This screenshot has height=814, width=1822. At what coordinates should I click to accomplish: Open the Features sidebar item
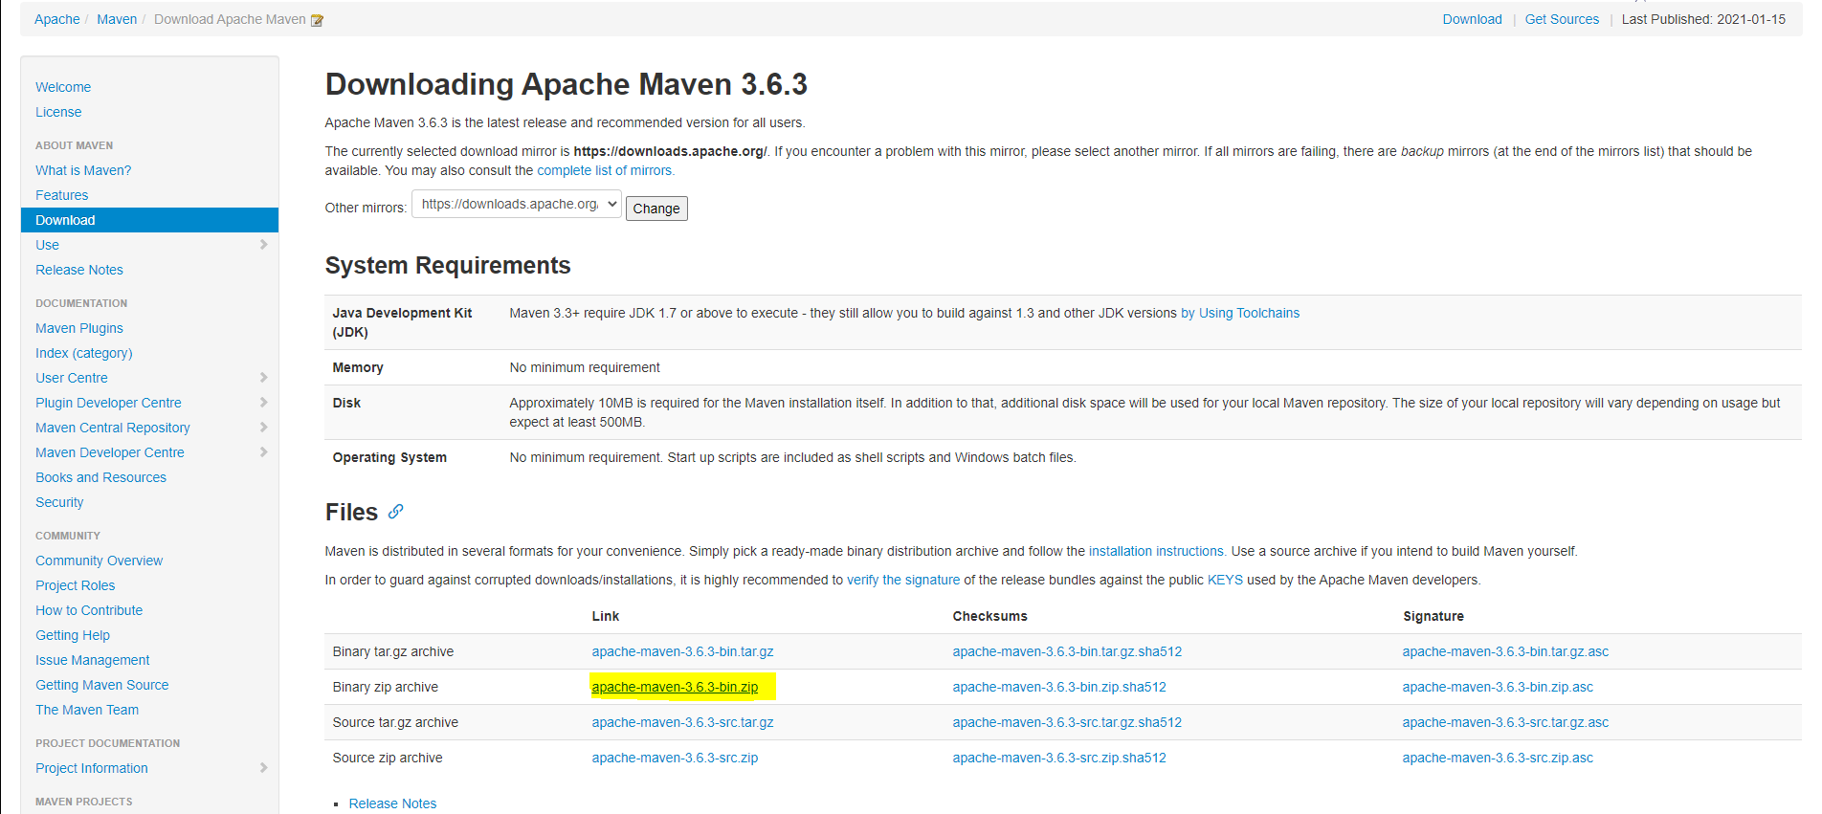(x=62, y=195)
